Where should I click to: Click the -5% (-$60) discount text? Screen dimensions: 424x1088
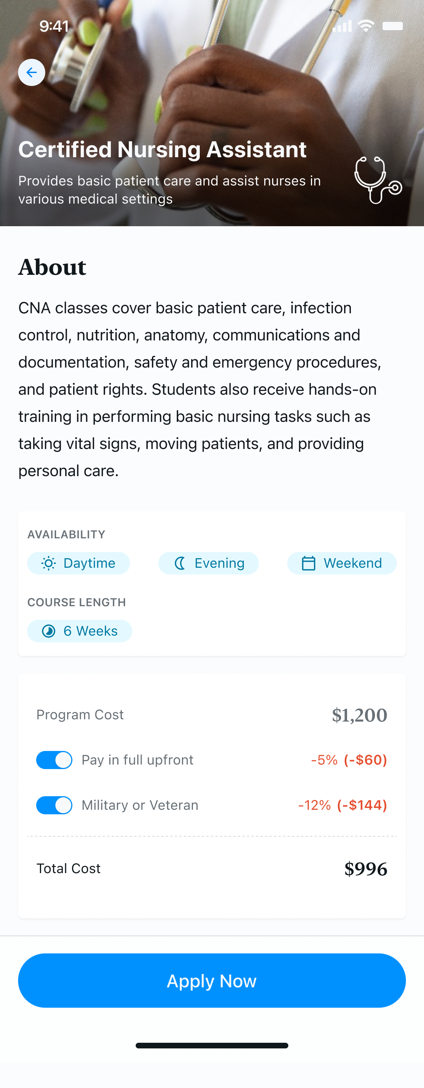(349, 760)
